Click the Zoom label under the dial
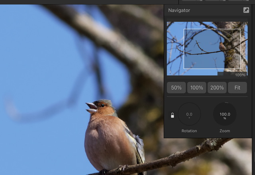This screenshot has width=255, height=175. [225, 131]
